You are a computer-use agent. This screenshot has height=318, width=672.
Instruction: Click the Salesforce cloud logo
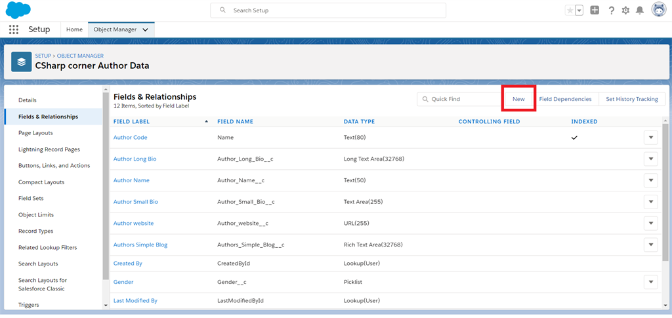click(x=18, y=10)
